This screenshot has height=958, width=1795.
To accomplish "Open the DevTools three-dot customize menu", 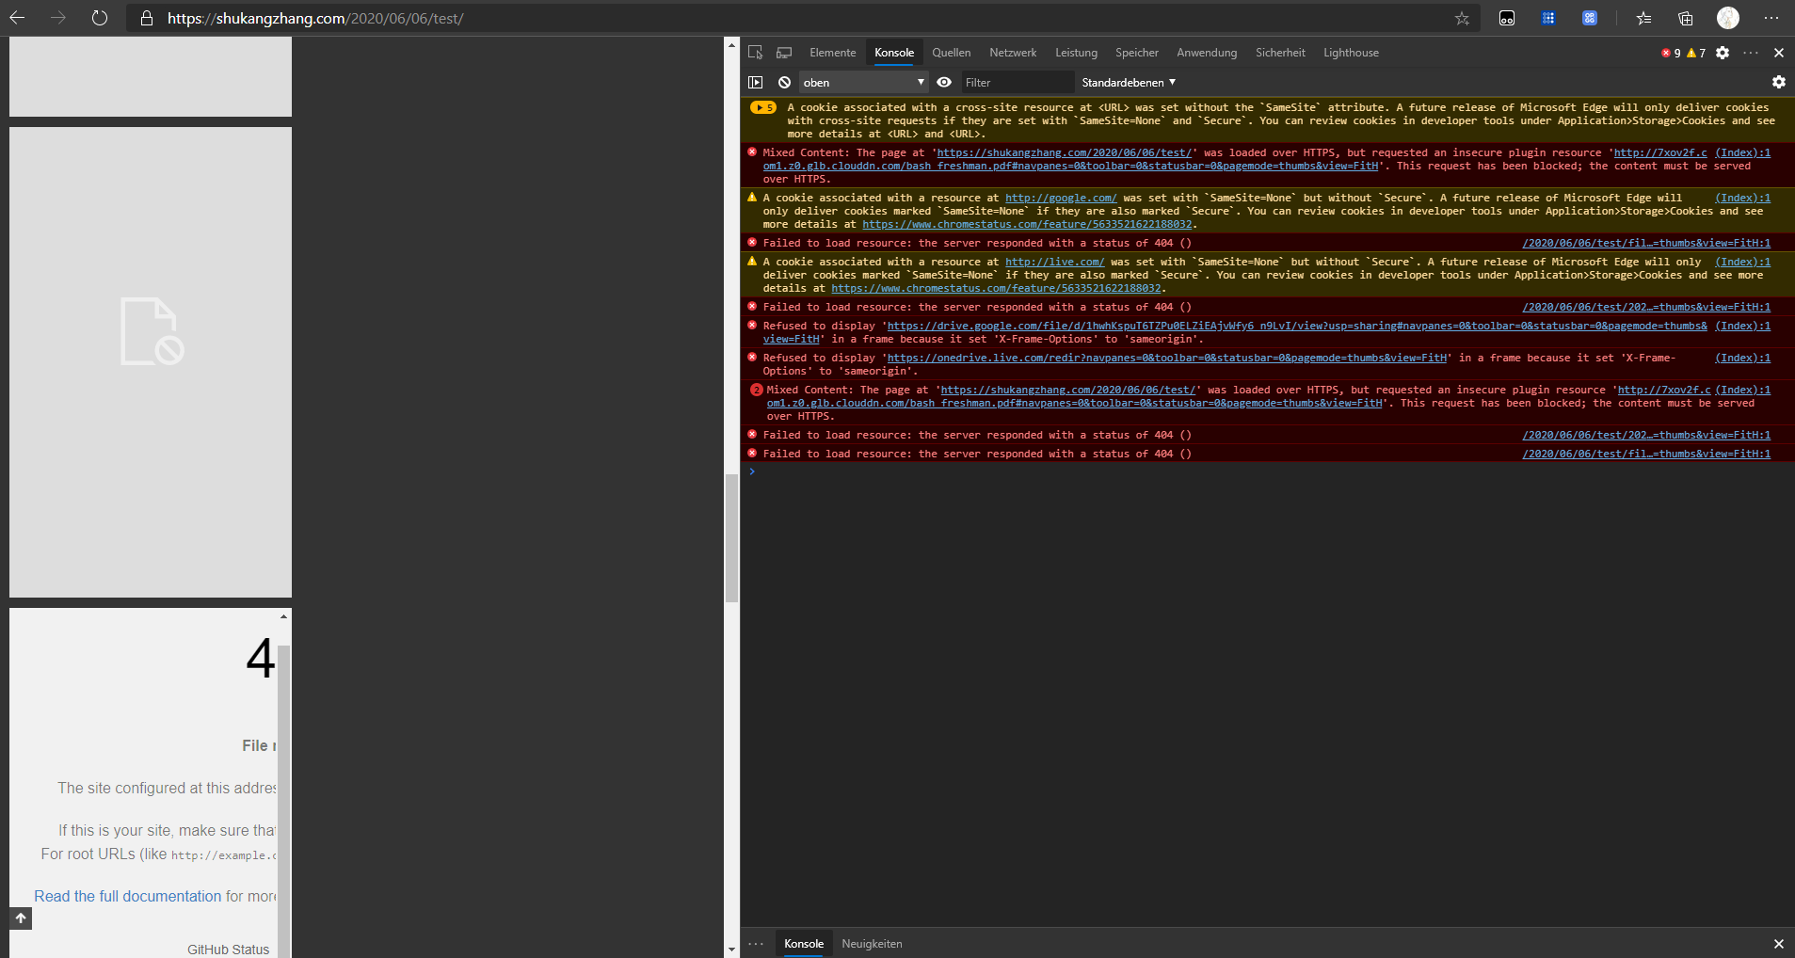I will click(x=1751, y=53).
